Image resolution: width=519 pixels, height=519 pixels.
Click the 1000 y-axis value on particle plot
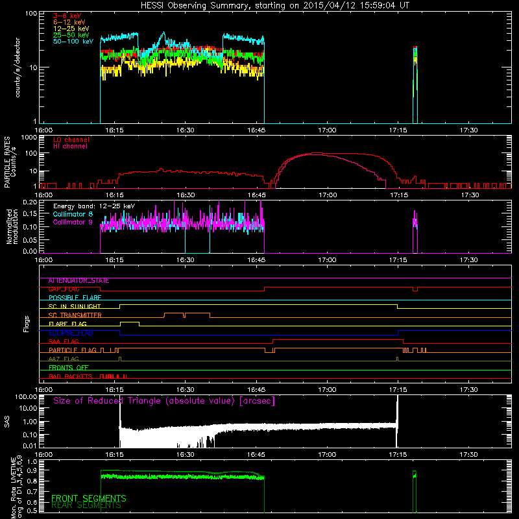[x=29, y=138]
